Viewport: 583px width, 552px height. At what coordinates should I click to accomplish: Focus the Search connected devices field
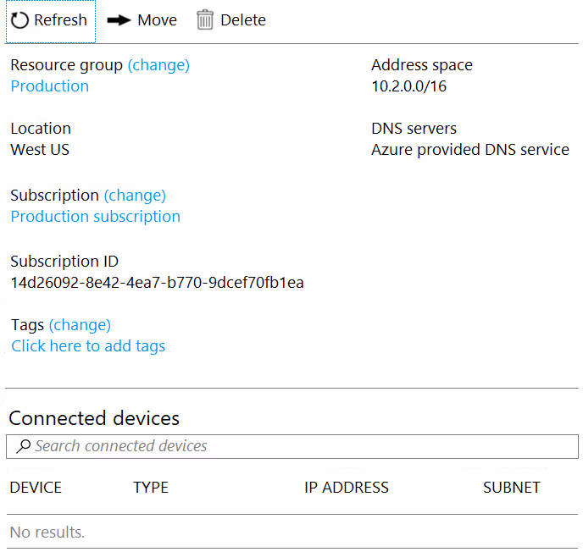(292, 446)
